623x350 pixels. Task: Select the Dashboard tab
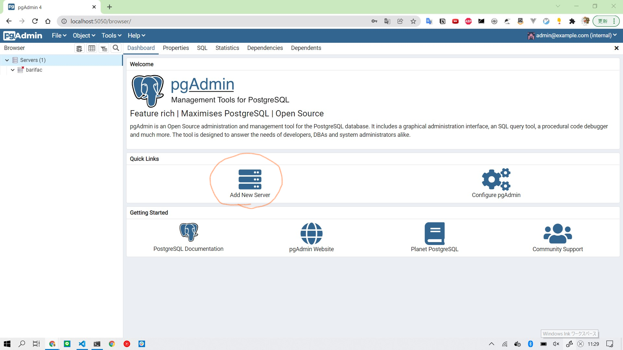pyautogui.click(x=141, y=48)
